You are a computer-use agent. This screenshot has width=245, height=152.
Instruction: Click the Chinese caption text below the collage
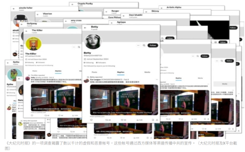point(121,146)
